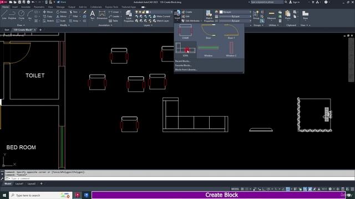355x199 pixels.
Task: Click the Rotate tool
Action: click(x=62, y=12)
